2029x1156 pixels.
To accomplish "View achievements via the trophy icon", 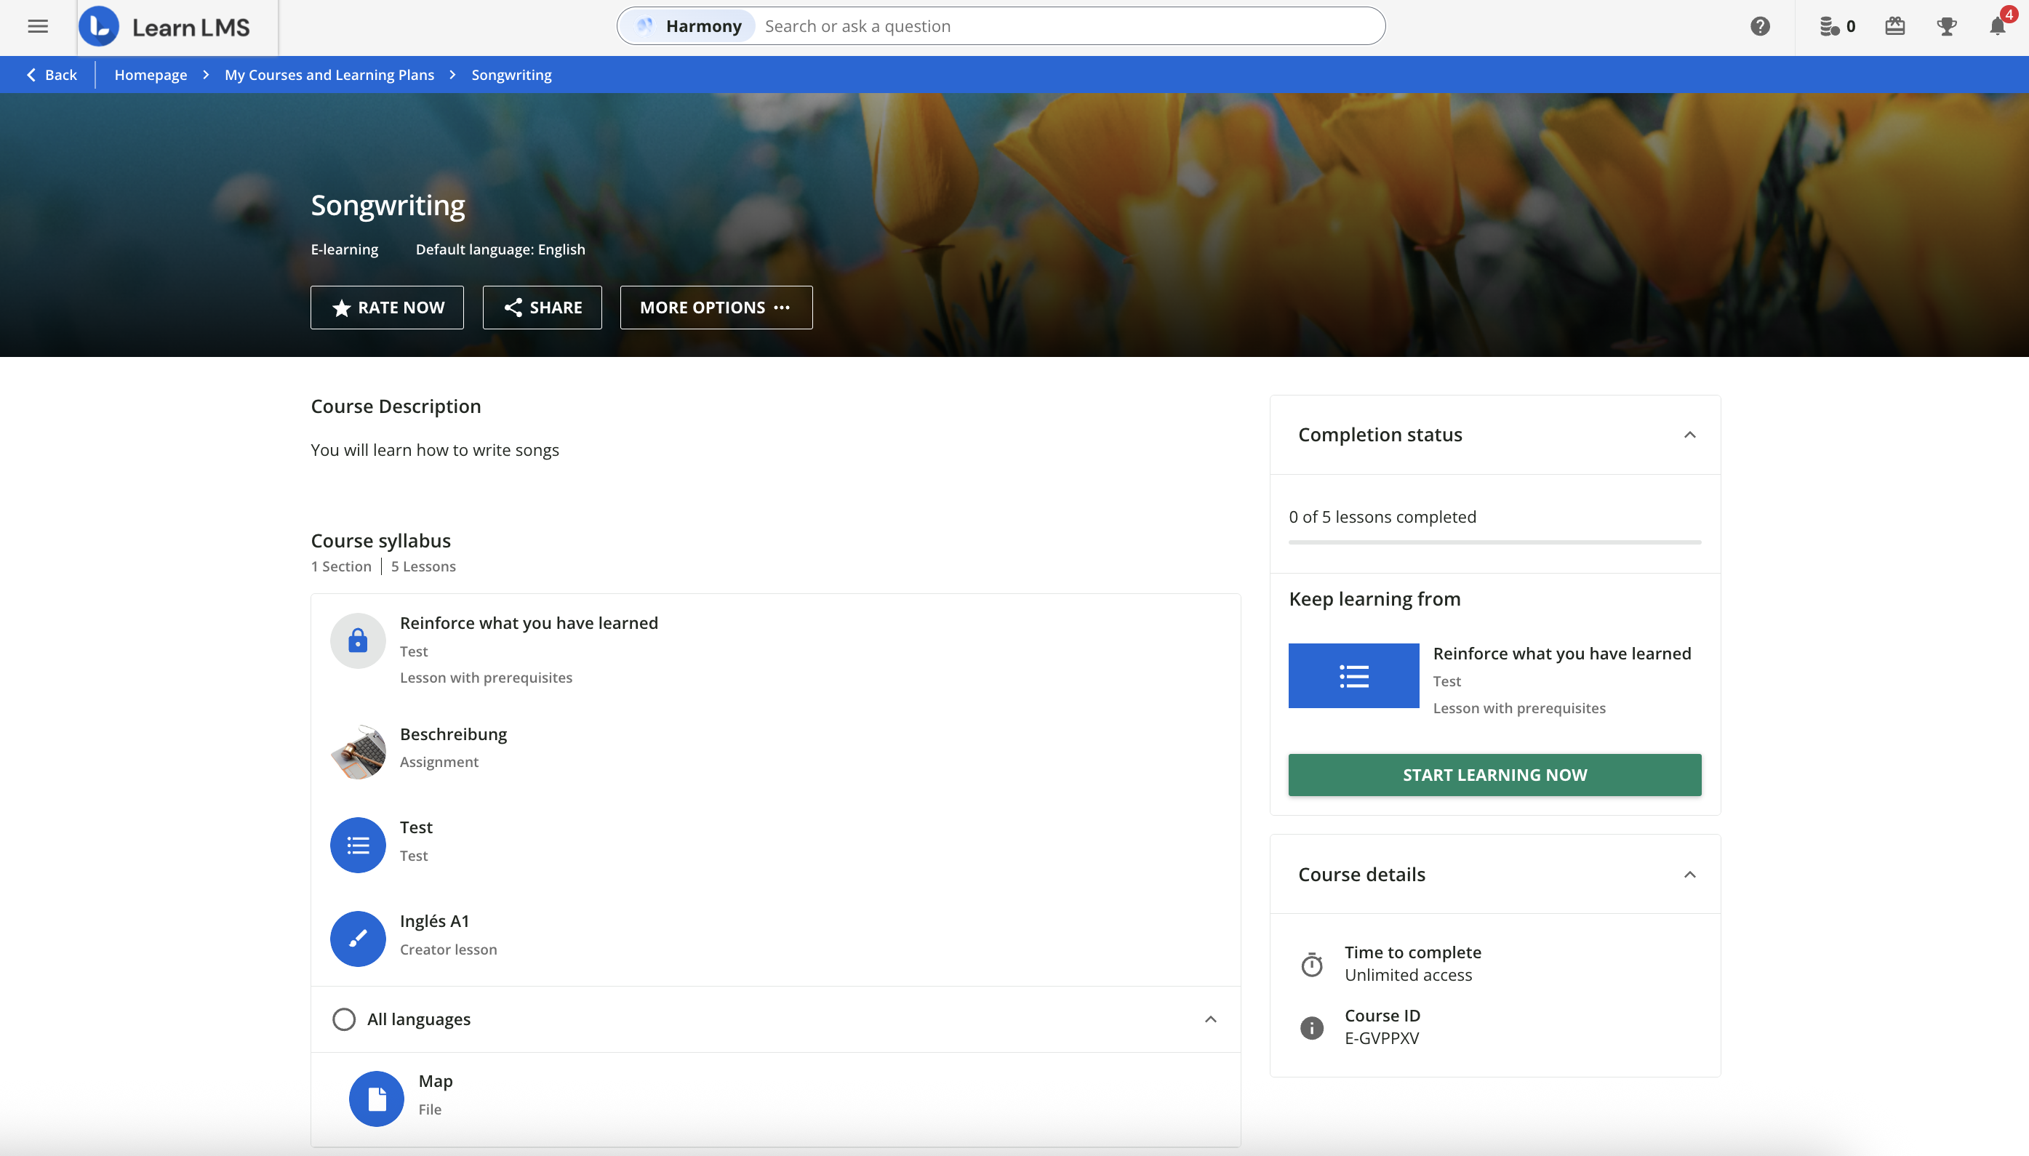I will tap(1945, 26).
